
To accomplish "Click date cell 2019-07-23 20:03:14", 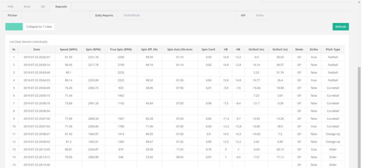I will click(37, 65).
